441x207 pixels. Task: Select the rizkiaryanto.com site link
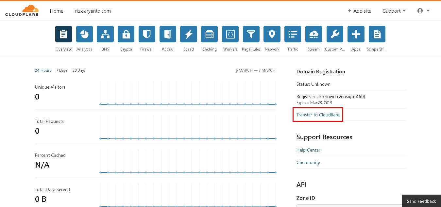[x=93, y=11]
